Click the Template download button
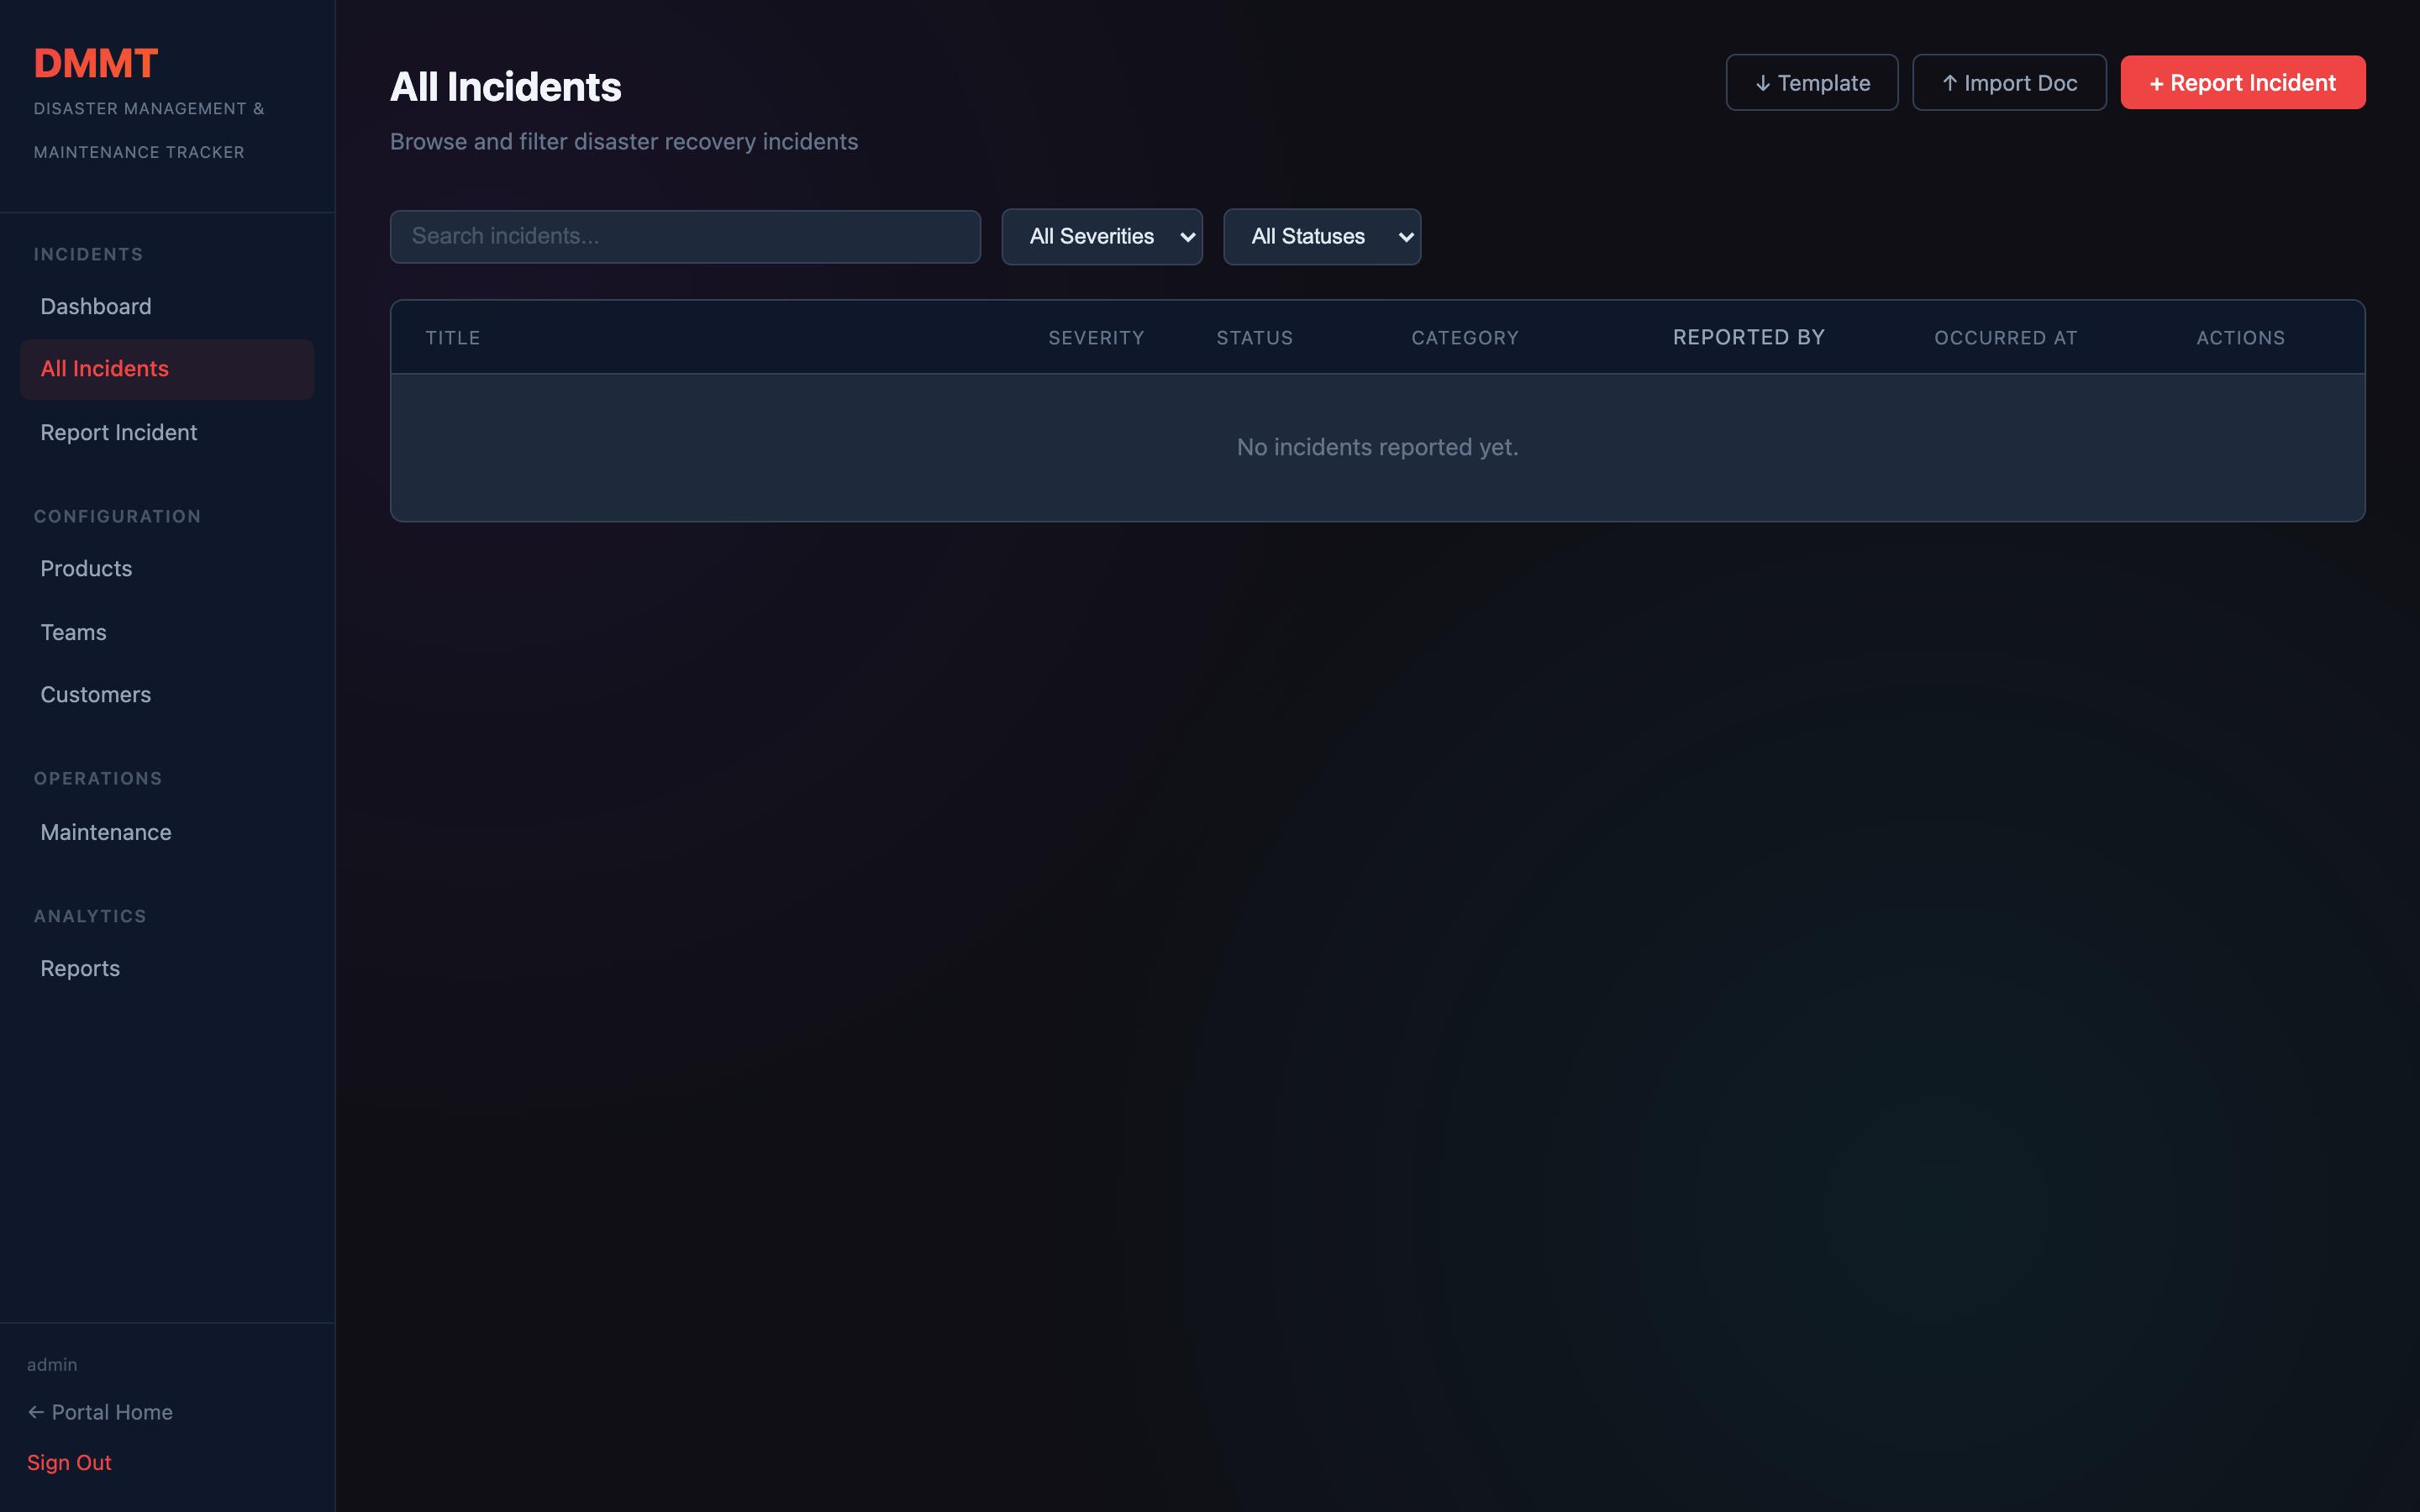 pos(1811,82)
